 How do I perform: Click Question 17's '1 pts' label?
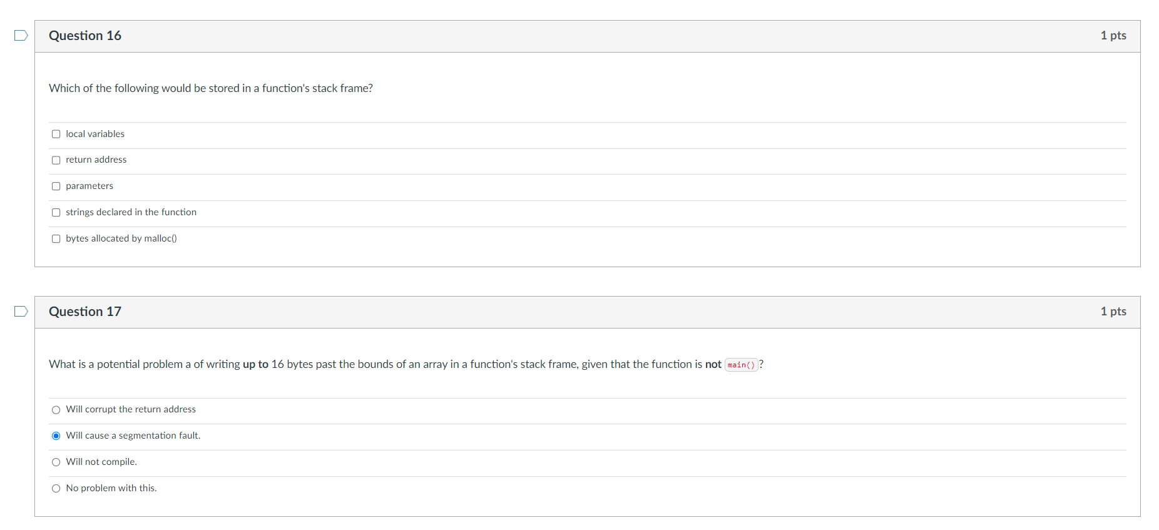point(1113,312)
